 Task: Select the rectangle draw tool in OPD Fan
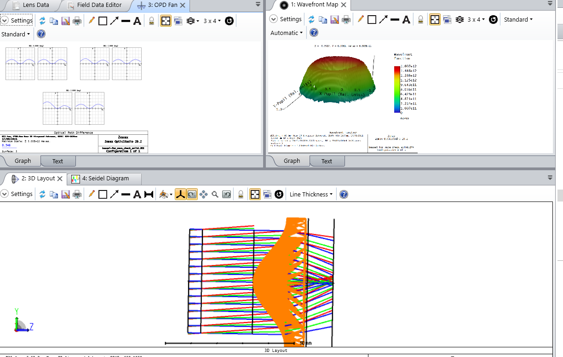103,21
